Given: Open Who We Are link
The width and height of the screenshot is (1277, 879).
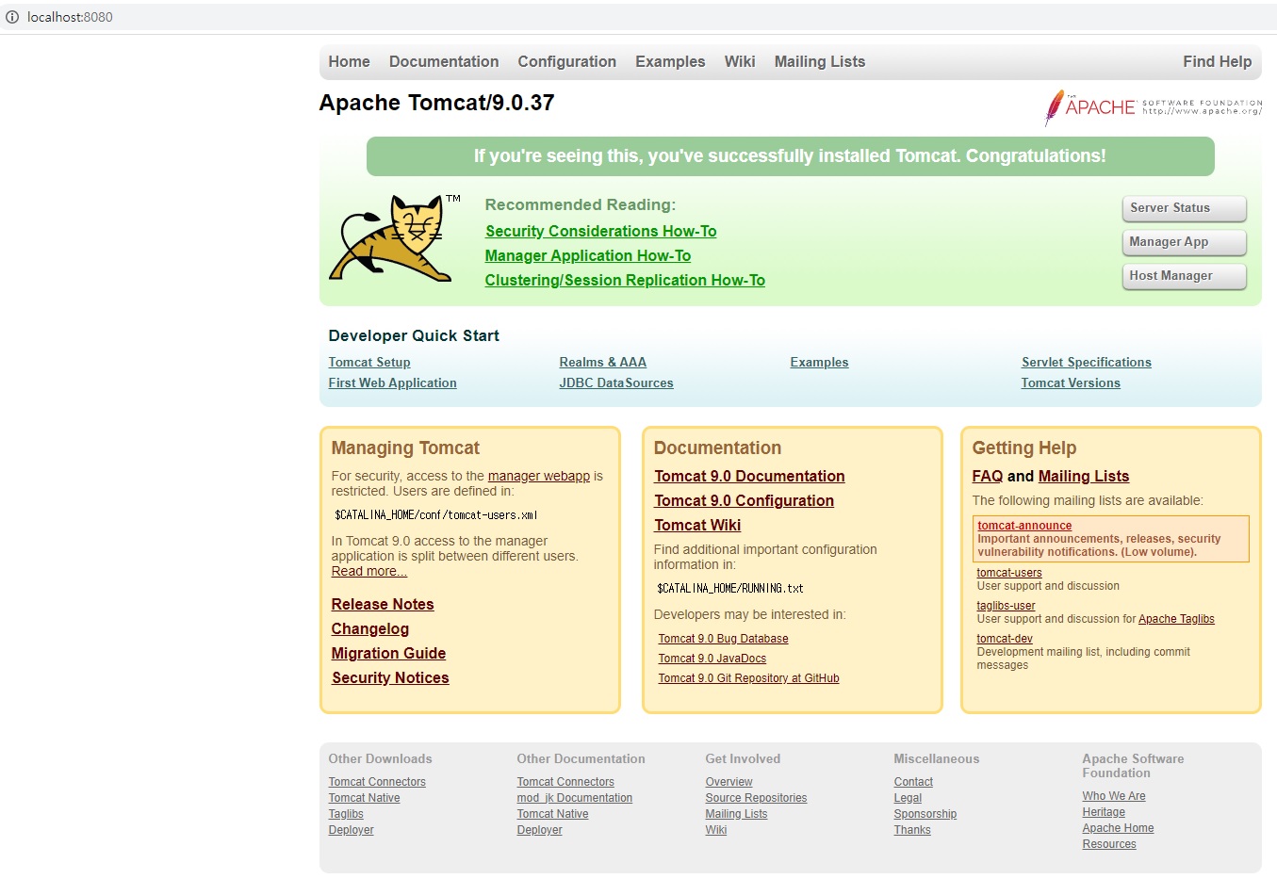Looking at the screenshot, I should [1114, 796].
